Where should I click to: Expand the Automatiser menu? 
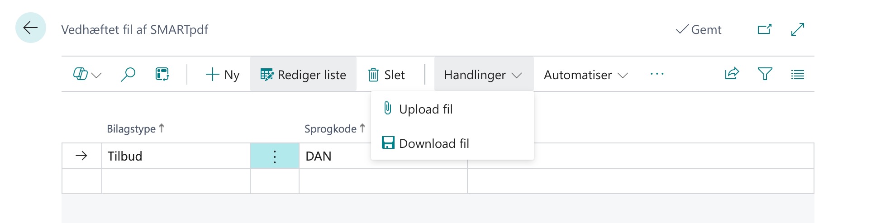586,75
